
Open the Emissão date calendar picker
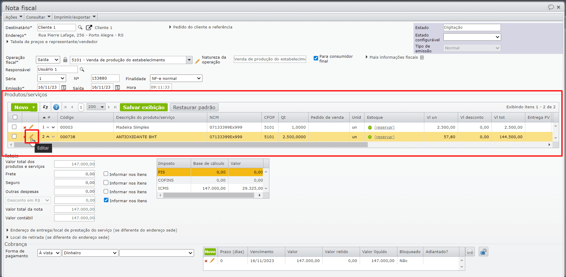pos(64,87)
